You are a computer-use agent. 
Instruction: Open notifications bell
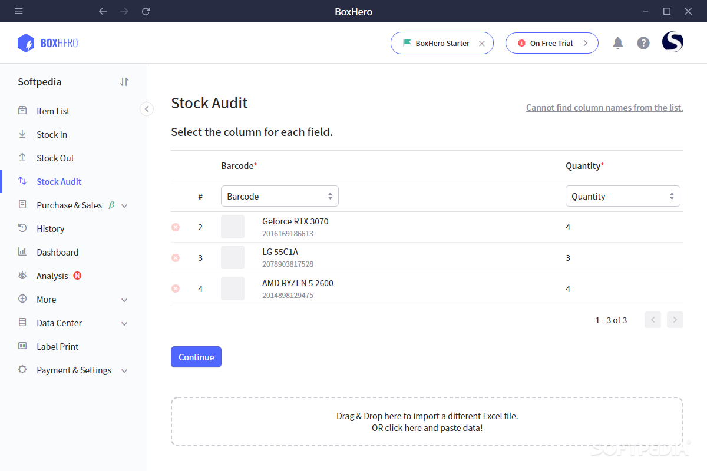click(x=617, y=43)
